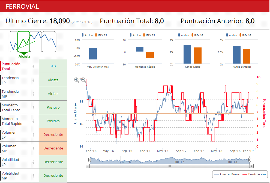The image size is (270, 183).
Task: Click the info icon beside Volumen MP
Action: click(x=33, y=148)
